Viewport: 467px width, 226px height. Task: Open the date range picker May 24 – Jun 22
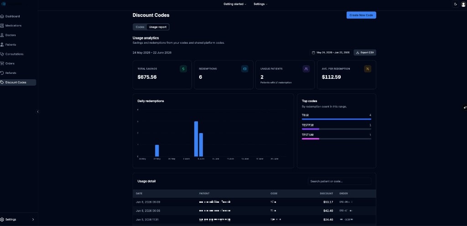331,53
